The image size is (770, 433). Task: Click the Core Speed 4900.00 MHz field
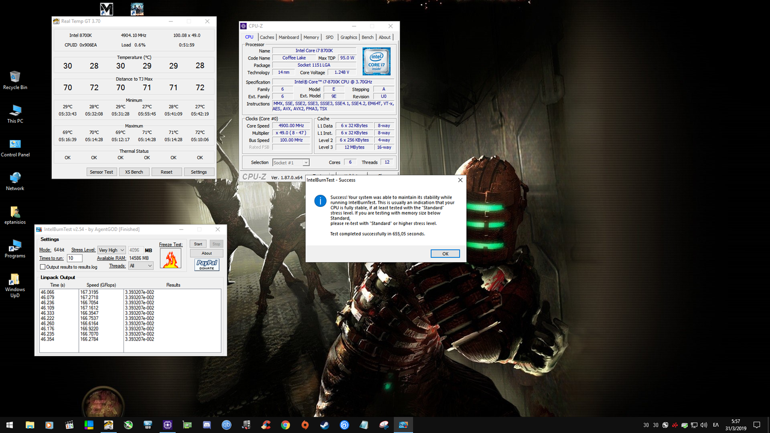tap(291, 126)
